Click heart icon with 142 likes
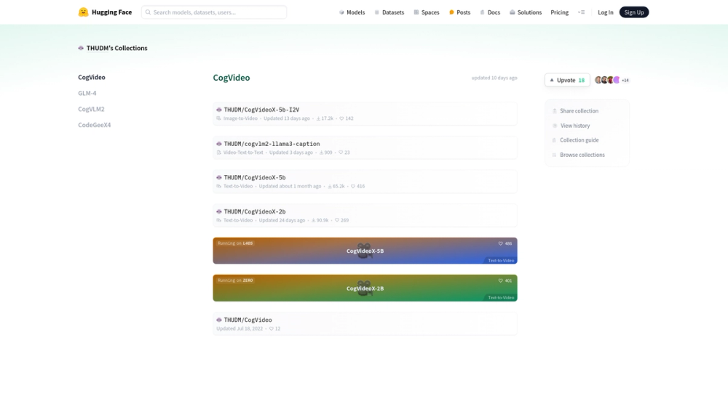This screenshot has height=409, width=728. pos(341,118)
